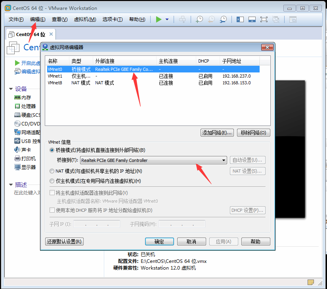
Task: Click NAT 设置(S)... button
Action: 248,171
